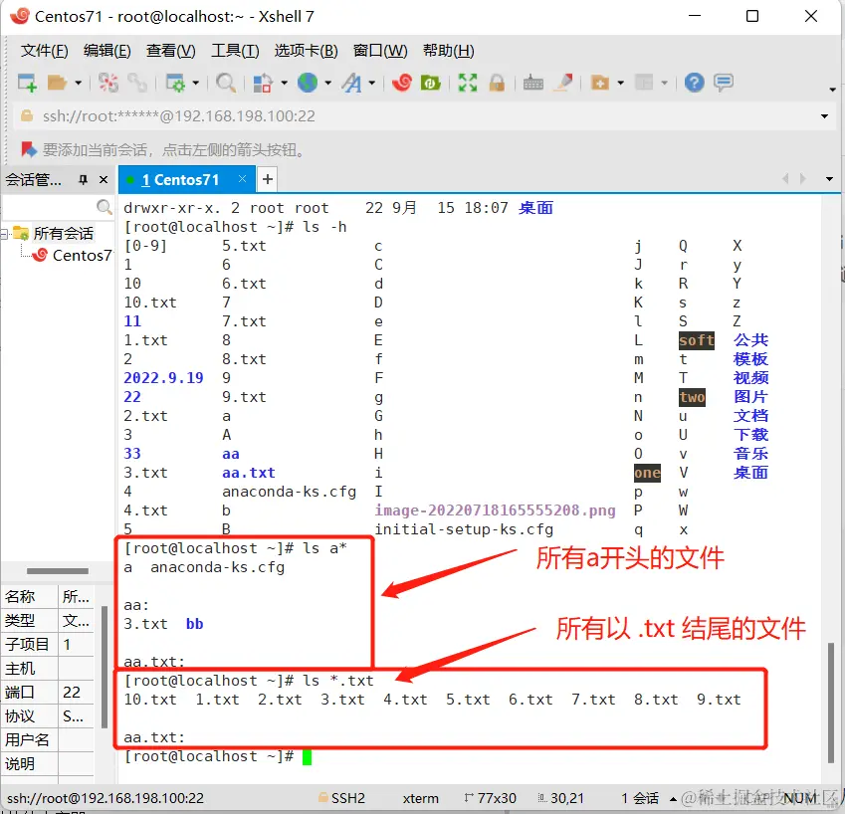Click the folder with plus icon
Screen dimensions: 845x814
[x=600, y=83]
